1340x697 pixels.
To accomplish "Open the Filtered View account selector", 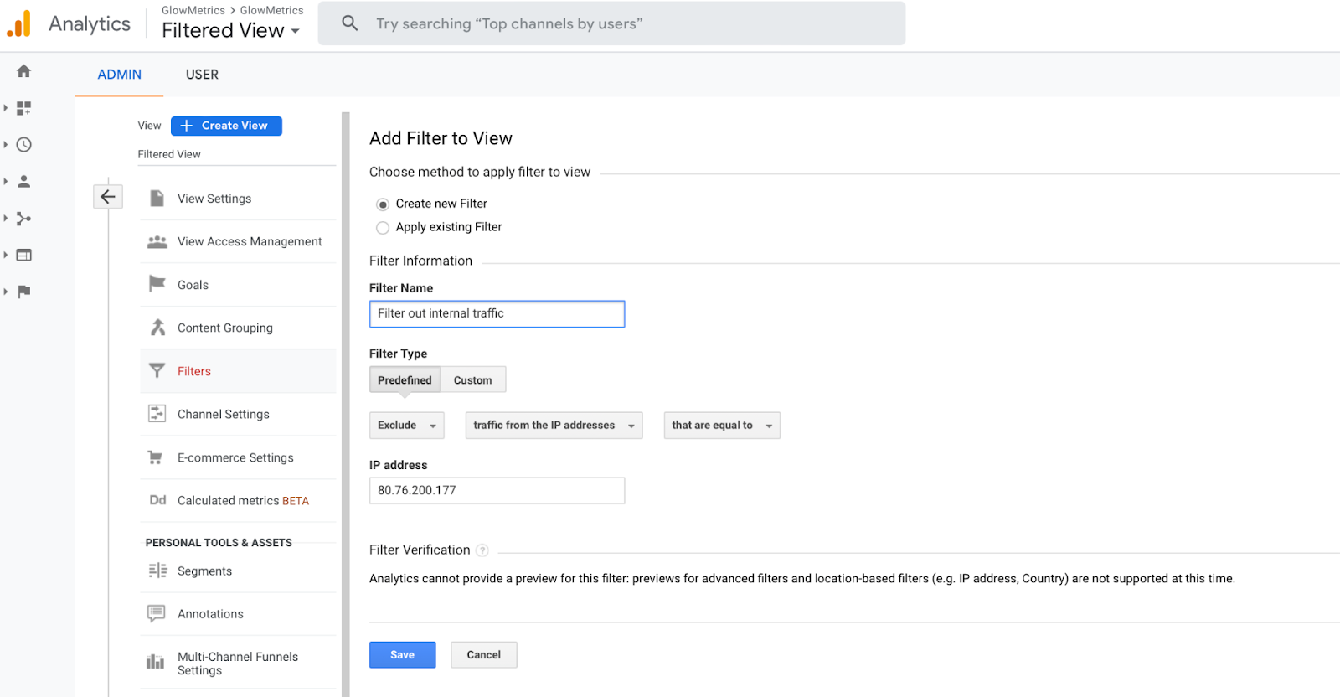I will click(x=230, y=31).
